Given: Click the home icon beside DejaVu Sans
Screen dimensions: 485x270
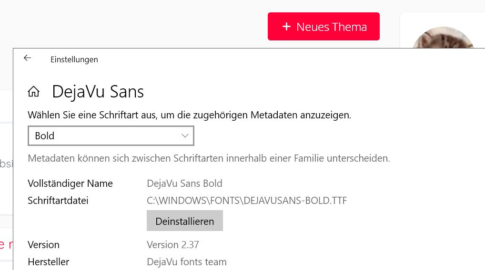Looking at the screenshot, I should tap(33, 92).
